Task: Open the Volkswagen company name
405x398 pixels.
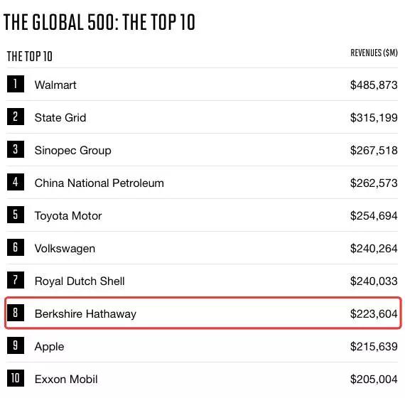Action: click(65, 249)
